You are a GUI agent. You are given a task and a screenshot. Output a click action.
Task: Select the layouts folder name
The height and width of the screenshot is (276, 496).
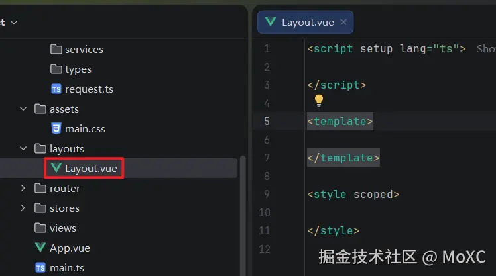click(x=67, y=149)
